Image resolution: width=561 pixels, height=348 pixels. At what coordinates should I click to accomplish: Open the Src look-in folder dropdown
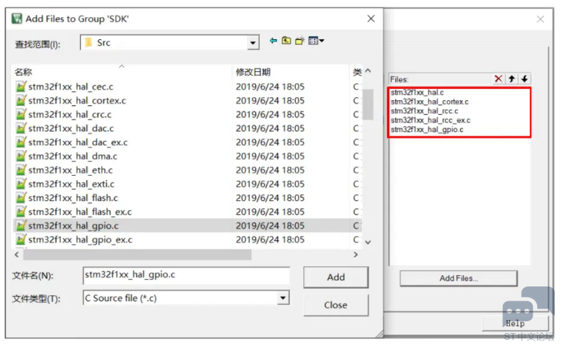coord(253,43)
